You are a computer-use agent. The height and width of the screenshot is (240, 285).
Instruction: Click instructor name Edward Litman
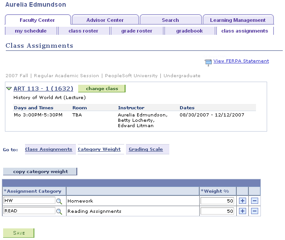tap(136, 126)
